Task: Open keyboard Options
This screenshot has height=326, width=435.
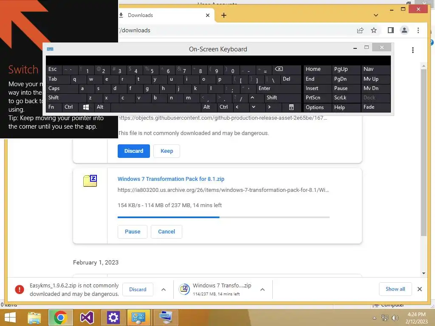Action: click(x=317, y=107)
